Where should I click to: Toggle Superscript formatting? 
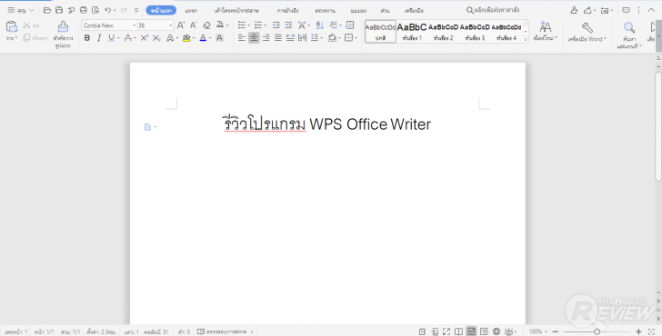(145, 38)
